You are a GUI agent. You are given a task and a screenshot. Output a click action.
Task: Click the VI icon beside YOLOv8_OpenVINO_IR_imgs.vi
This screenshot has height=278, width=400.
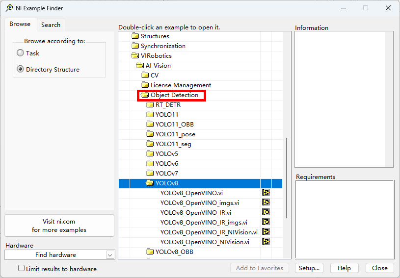(x=266, y=222)
